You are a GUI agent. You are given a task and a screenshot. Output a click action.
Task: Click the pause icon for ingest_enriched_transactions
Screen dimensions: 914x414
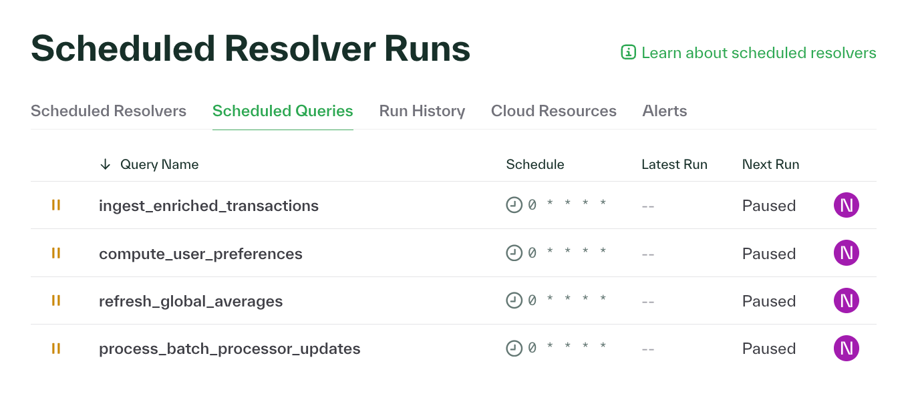point(55,205)
